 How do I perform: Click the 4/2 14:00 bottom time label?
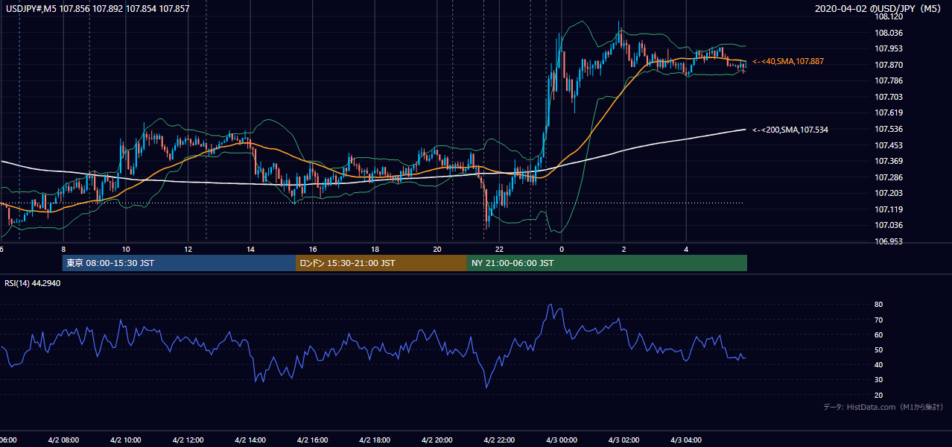click(250, 440)
